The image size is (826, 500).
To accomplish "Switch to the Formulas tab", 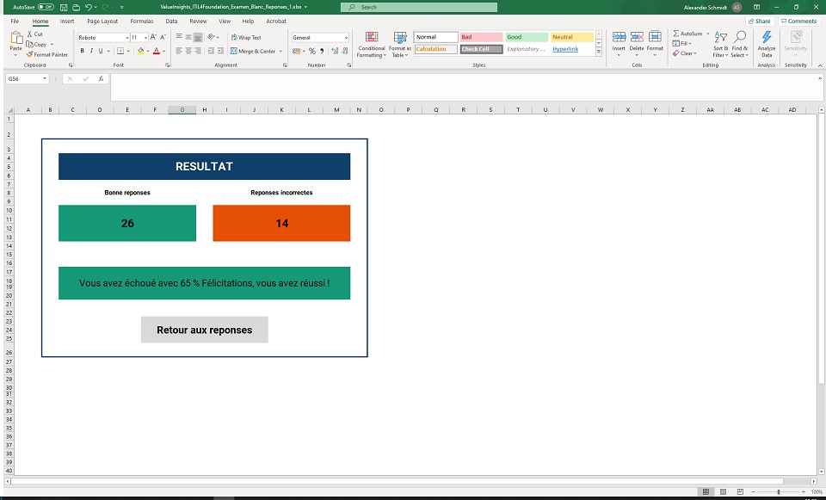I will [142, 21].
